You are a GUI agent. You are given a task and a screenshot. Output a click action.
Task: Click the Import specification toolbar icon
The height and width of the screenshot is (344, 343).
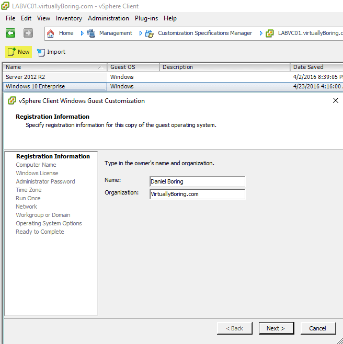[x=41, y=52]
